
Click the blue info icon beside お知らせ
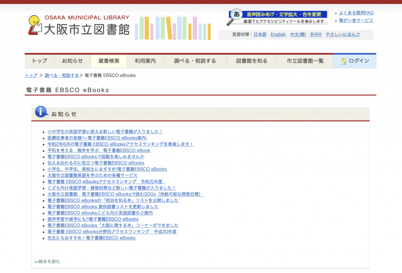click(41, 112)
